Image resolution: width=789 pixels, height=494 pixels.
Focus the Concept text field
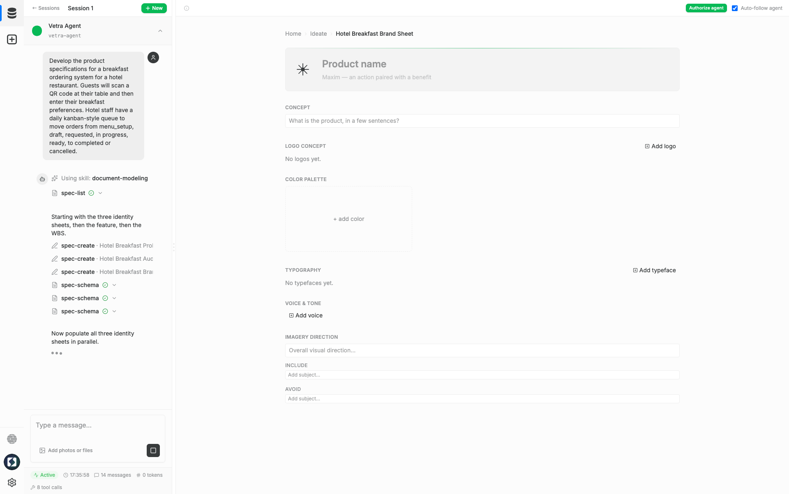click(x=482, y=121)
